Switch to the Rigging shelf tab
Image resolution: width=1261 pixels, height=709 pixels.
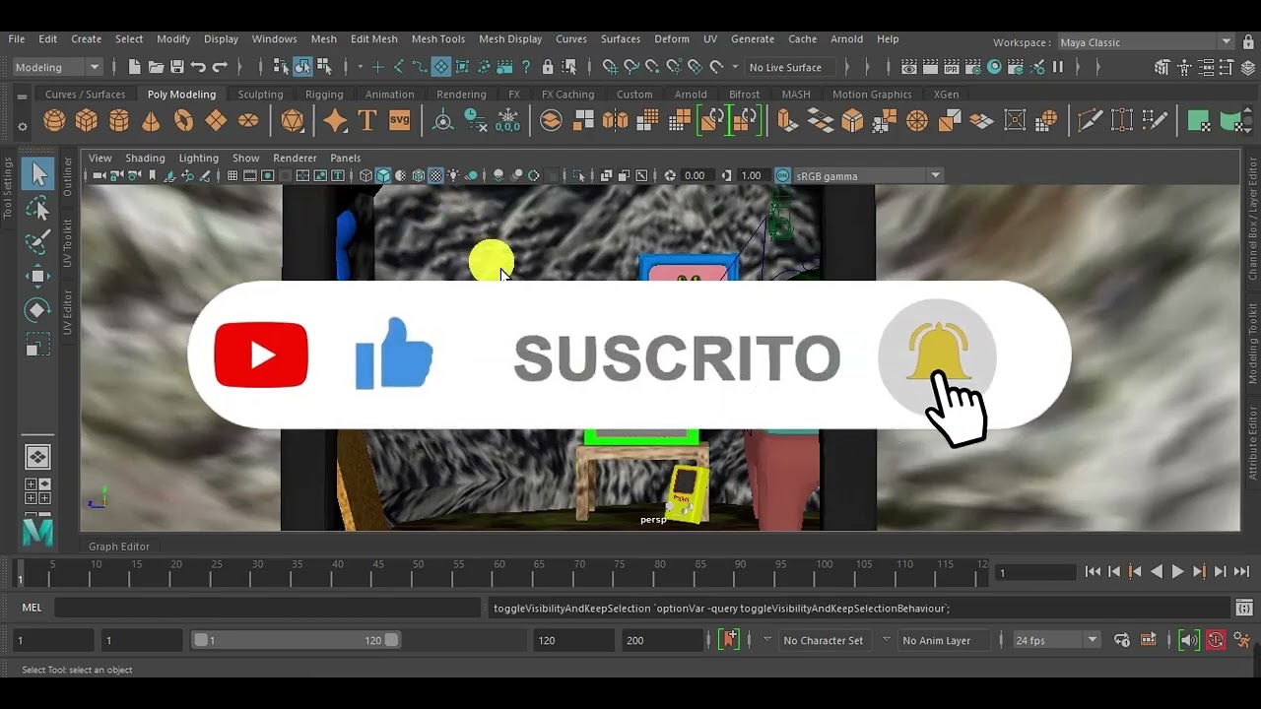pos(324,95)
